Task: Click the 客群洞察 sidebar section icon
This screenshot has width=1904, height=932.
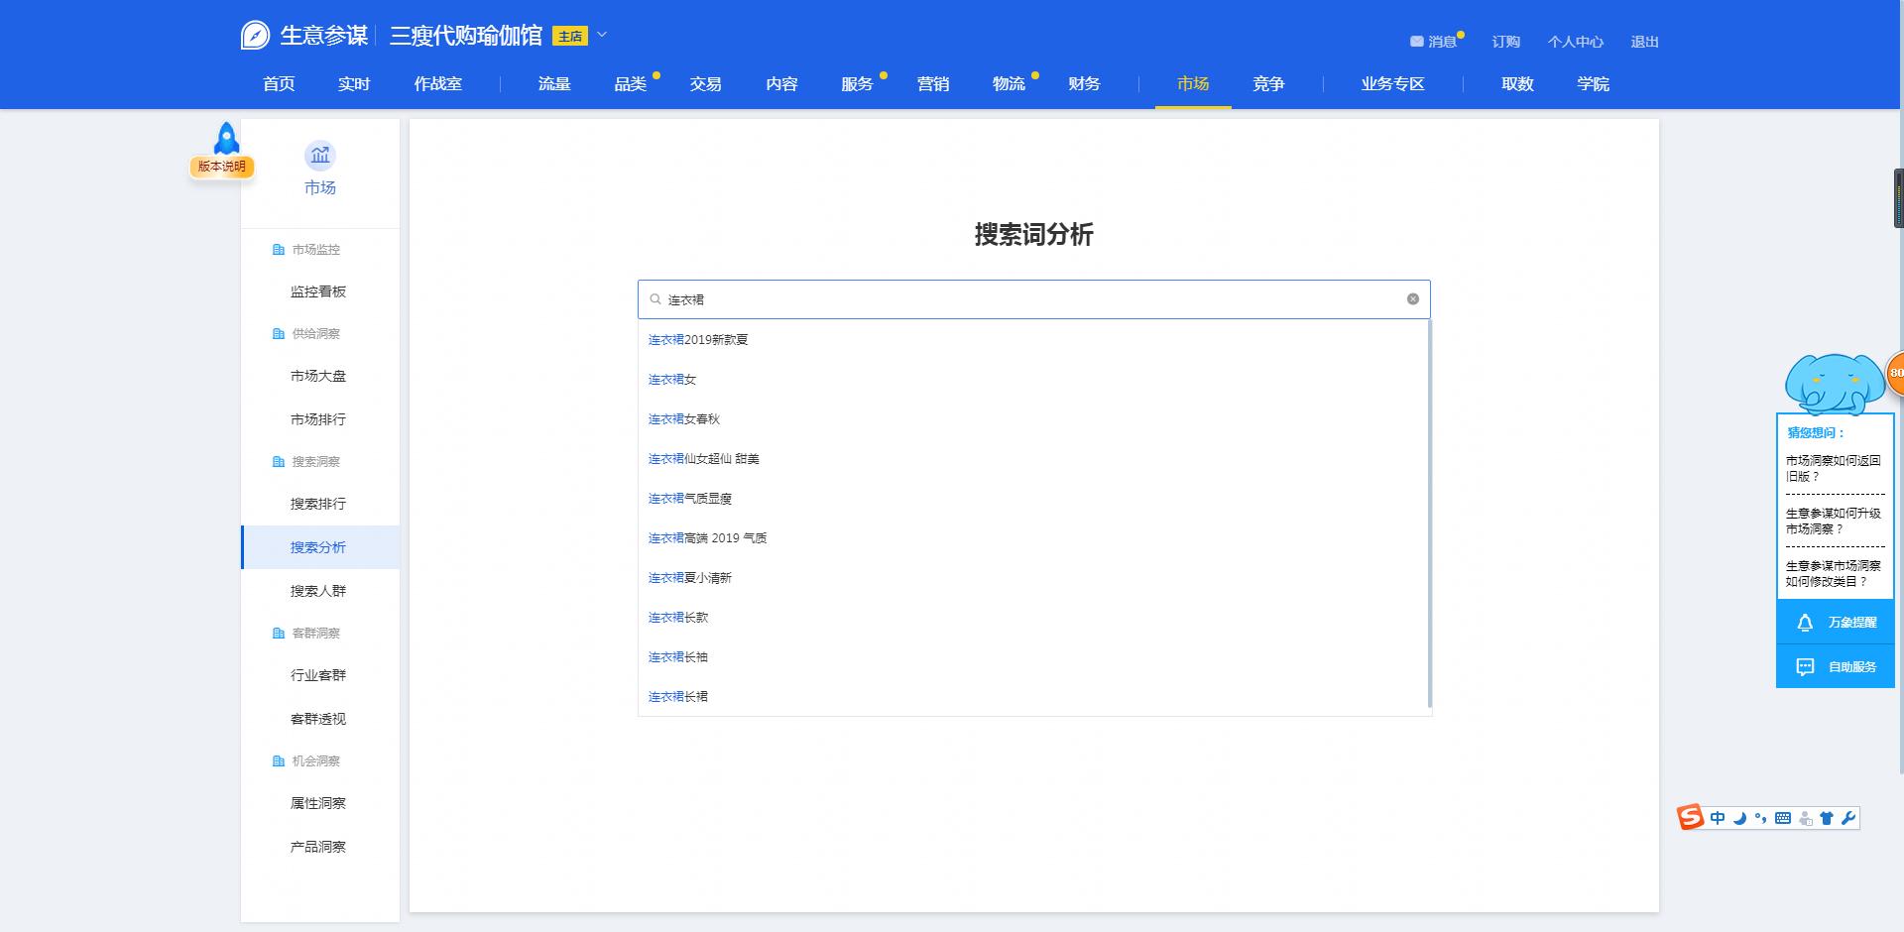Action: pos(278,633)
